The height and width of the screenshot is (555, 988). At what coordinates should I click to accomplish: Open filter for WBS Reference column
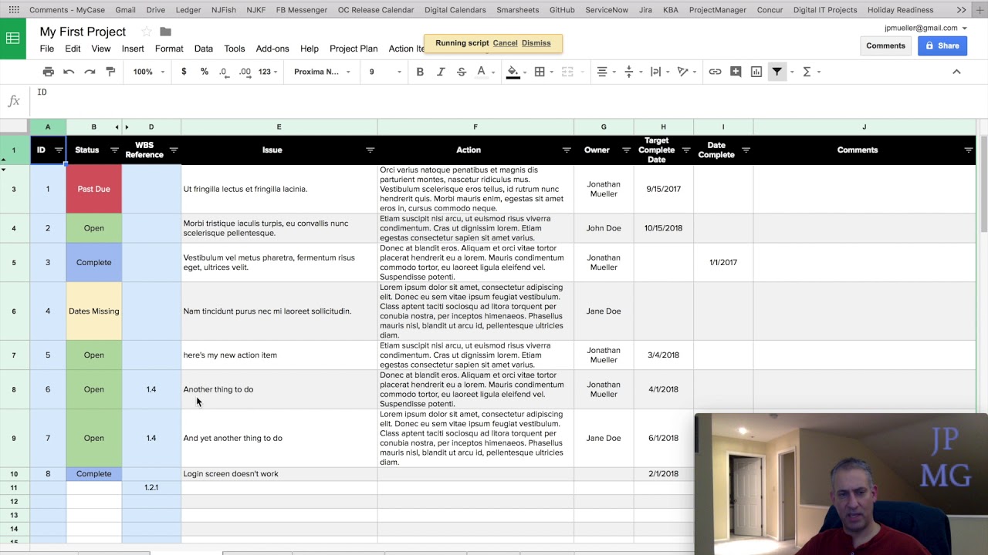click(x=174, y=150)
